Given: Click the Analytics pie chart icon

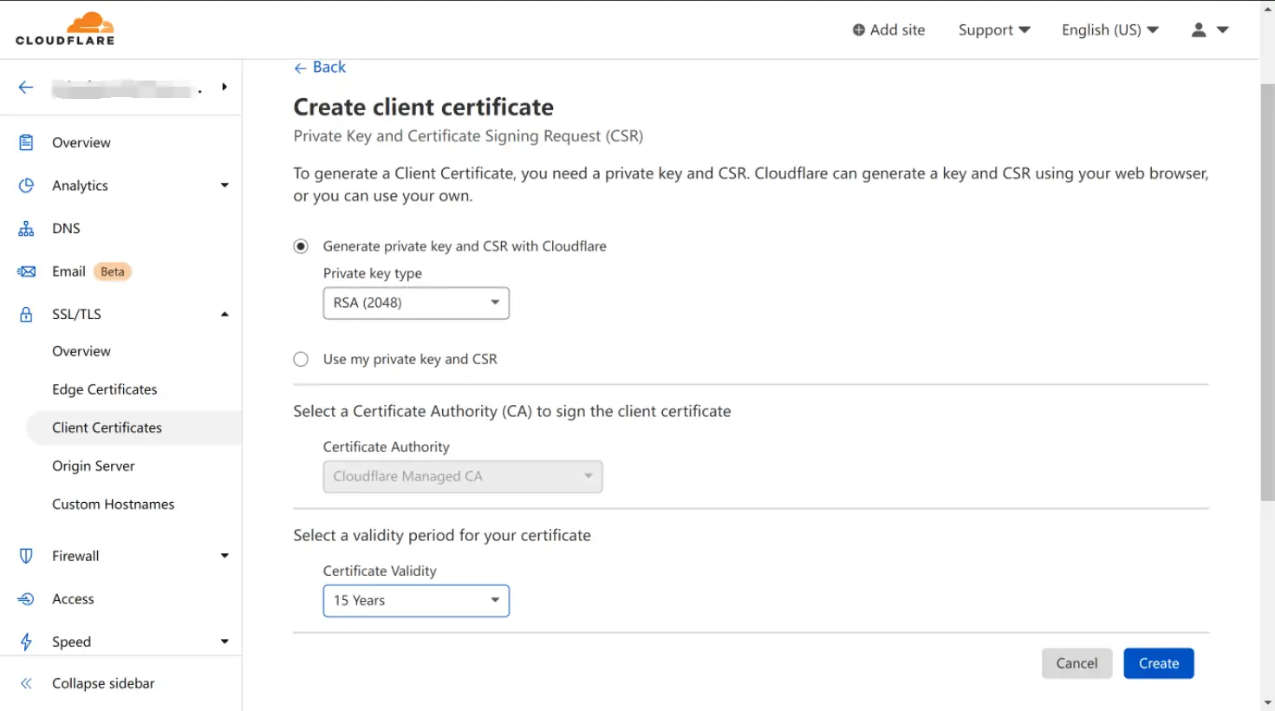Looking at the screenshot, I should pos(26,186).
